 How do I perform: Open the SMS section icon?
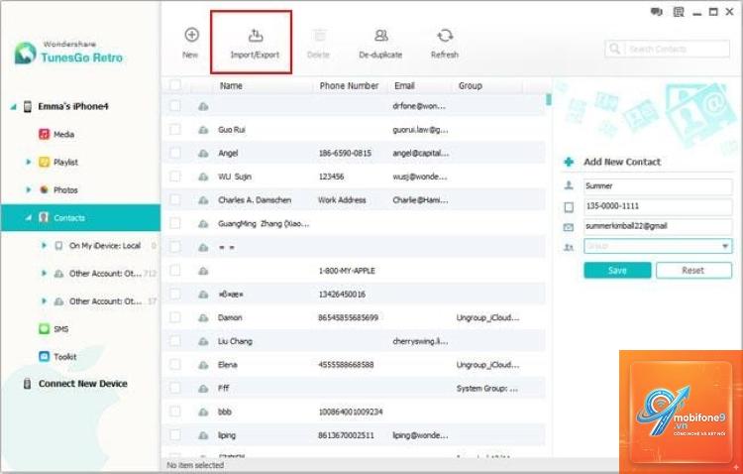[44, 329]
